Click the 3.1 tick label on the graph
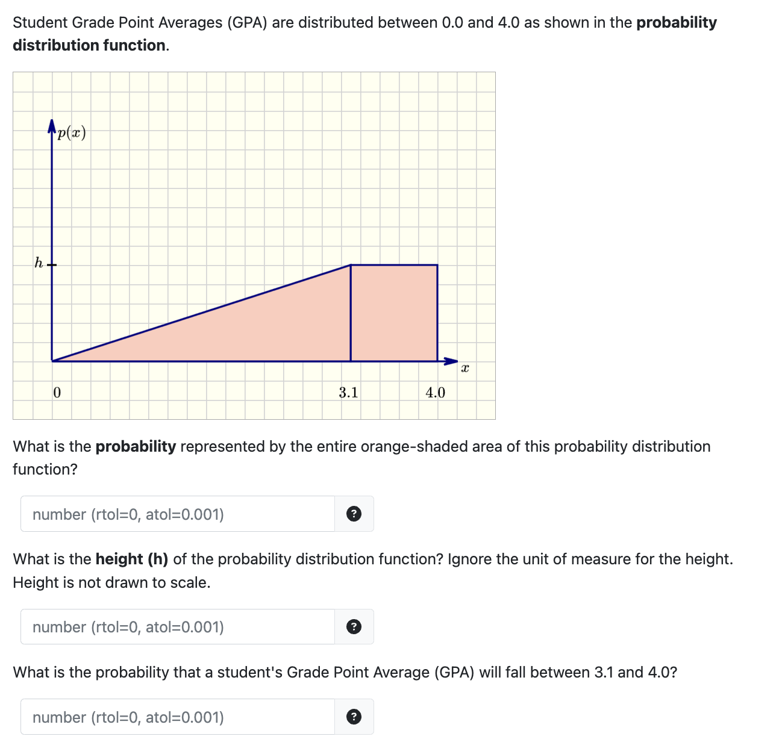The image size is (782, 748). (348, 393)
